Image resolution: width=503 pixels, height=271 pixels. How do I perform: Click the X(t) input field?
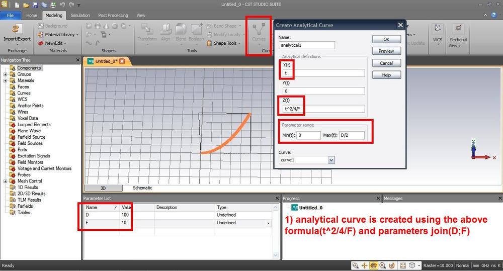(323, 73)
